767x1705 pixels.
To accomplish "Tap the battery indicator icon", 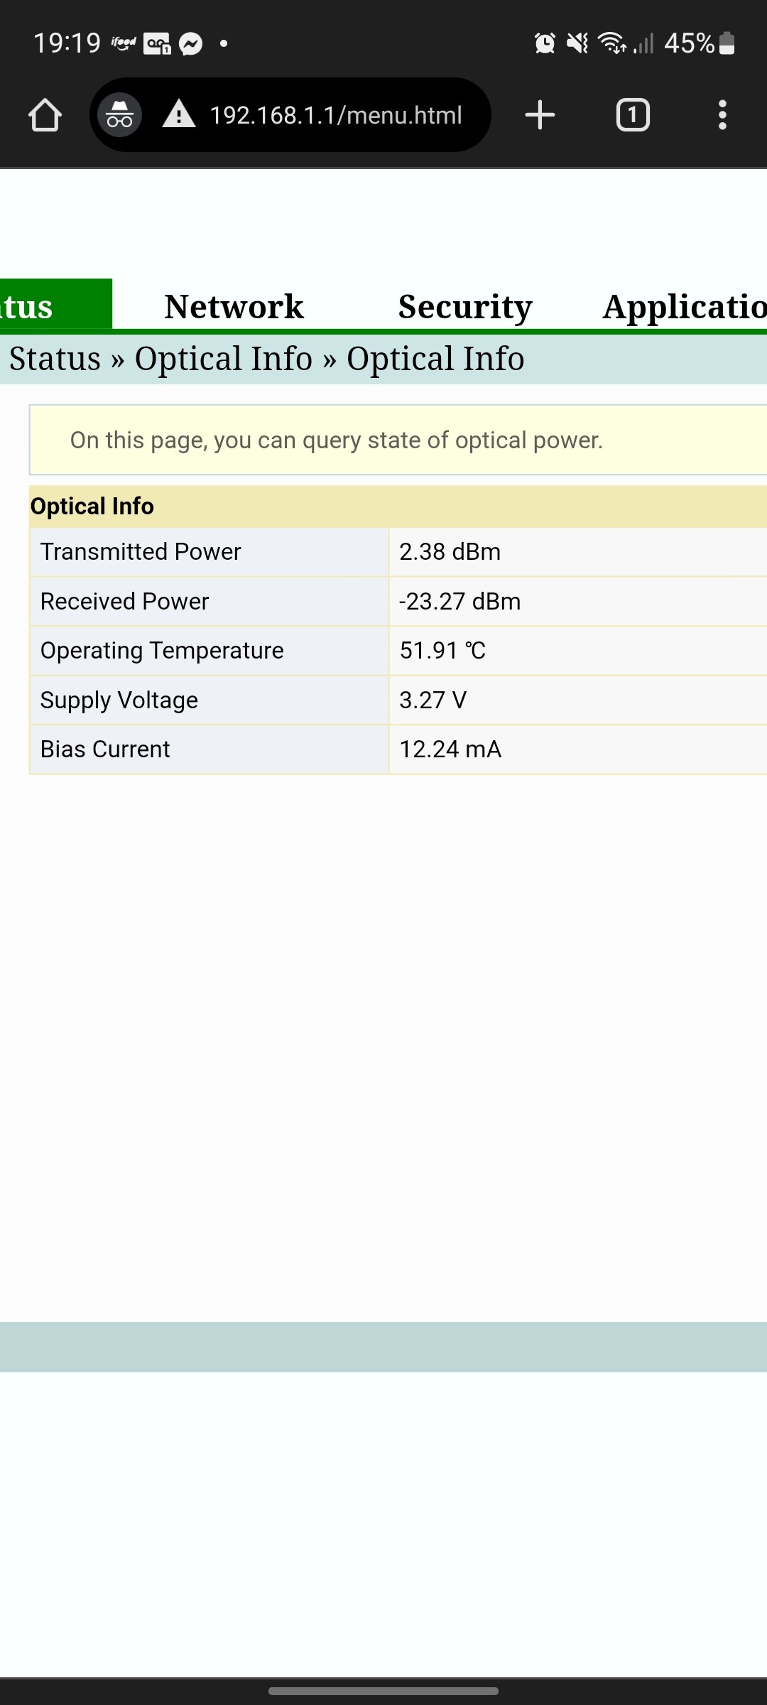I will coord(727,43).
